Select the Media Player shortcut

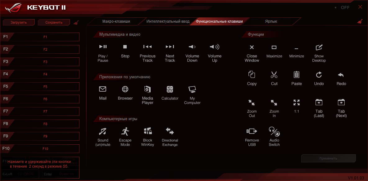[x=148, y=89]
